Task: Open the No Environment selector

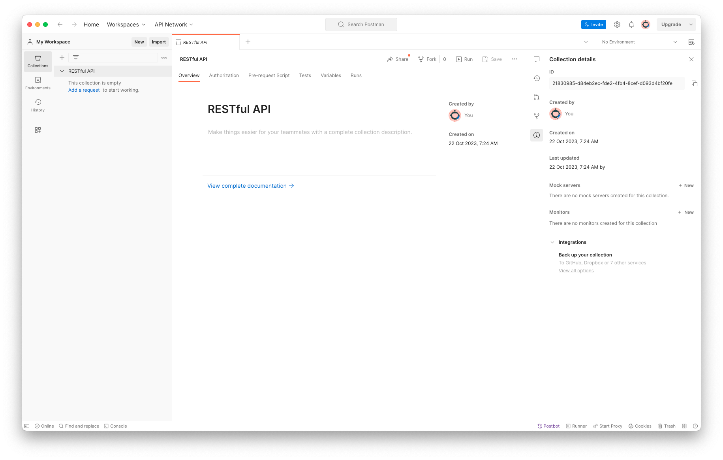Action: click(640, 42)
